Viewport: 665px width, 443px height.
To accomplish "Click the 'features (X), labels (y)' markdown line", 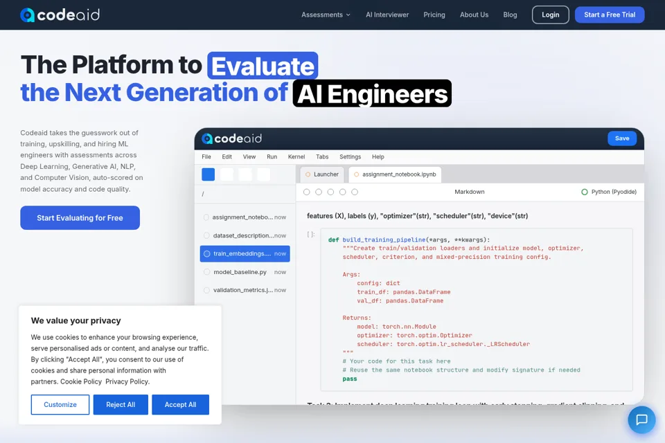I will pos(417,216).
